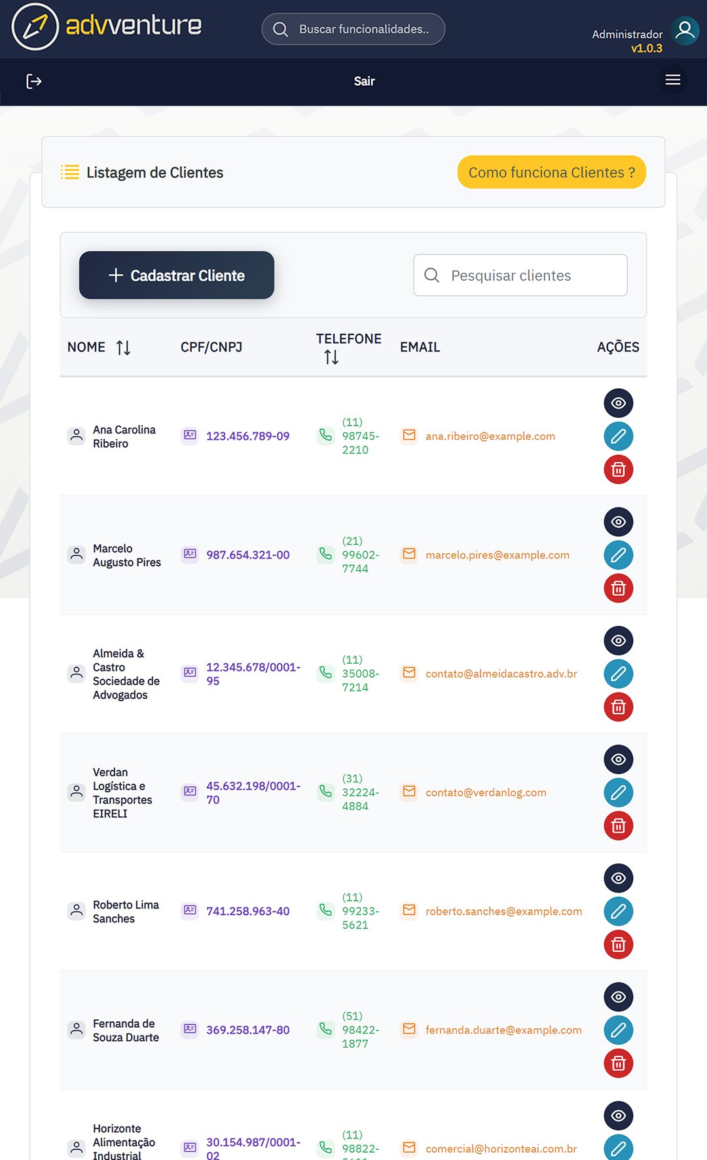Click the Sair menu item
707x1160 pixels.
tap(364, 81)
